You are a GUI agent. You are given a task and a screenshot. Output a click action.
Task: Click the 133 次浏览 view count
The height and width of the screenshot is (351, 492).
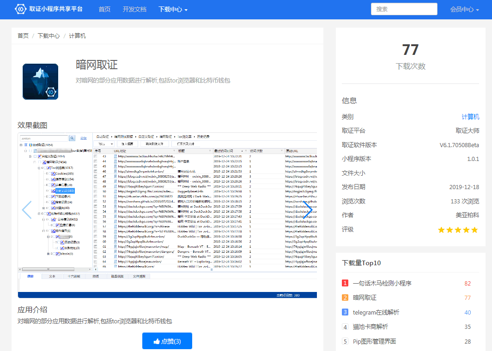[x=465, y=201]
